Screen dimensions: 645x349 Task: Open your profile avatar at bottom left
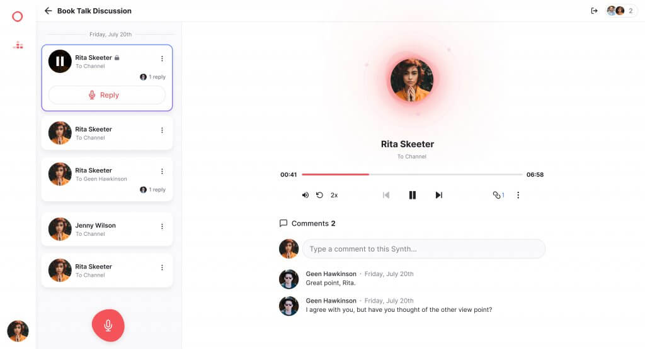(x=18, y=331)
